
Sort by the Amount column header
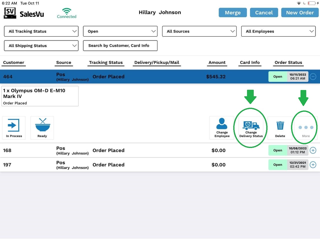[217, 62]
